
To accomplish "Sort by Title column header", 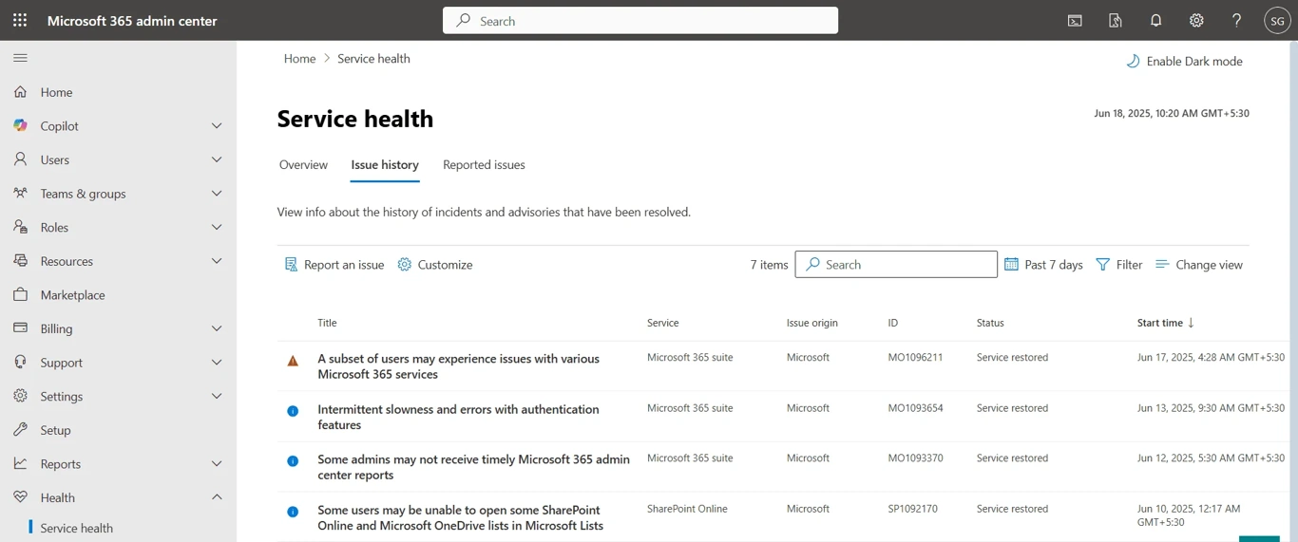I will [327, 323].
